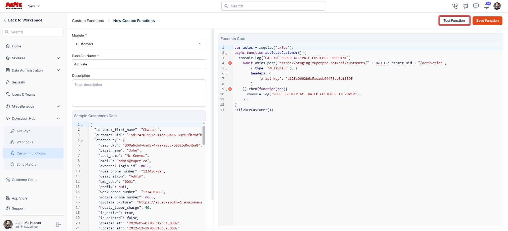This screenshot has width=508, height=231.
Task: Open the notifications bell icon
Action: [x=487, y=6]
